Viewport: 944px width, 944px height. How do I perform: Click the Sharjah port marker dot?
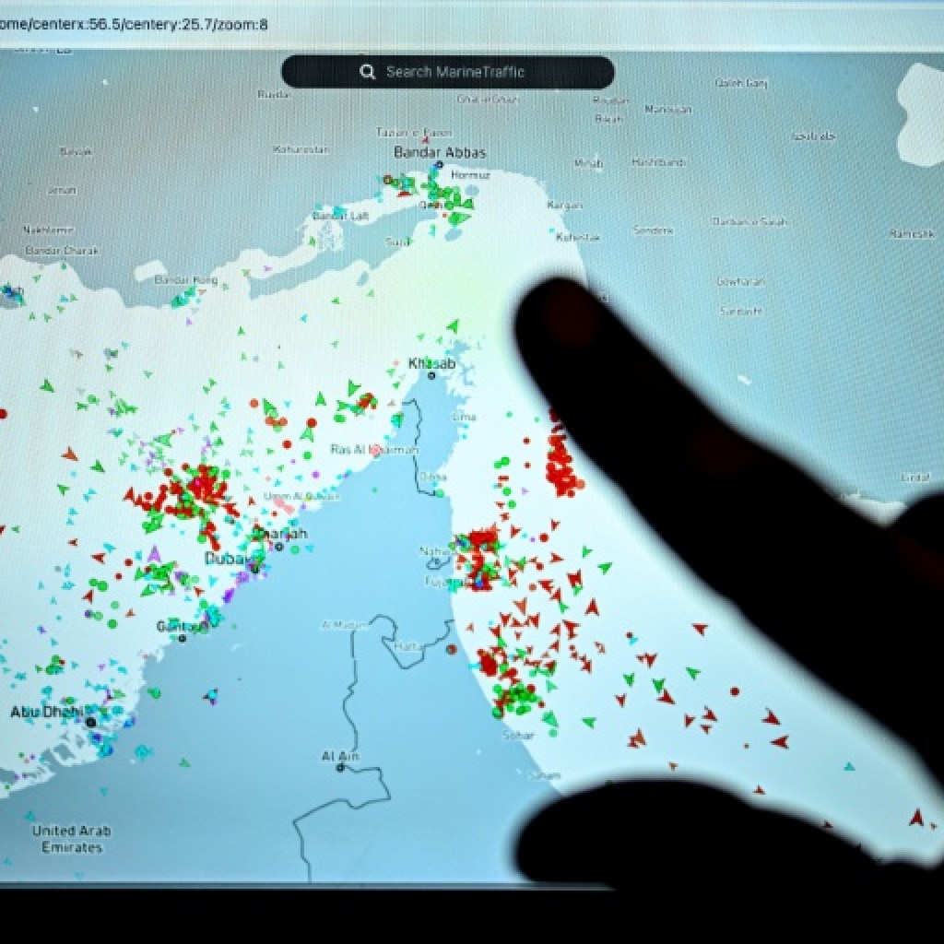[279, 547]
